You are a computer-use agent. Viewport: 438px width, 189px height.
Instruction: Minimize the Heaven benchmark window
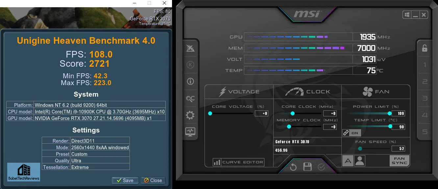(x=134, y=3)
